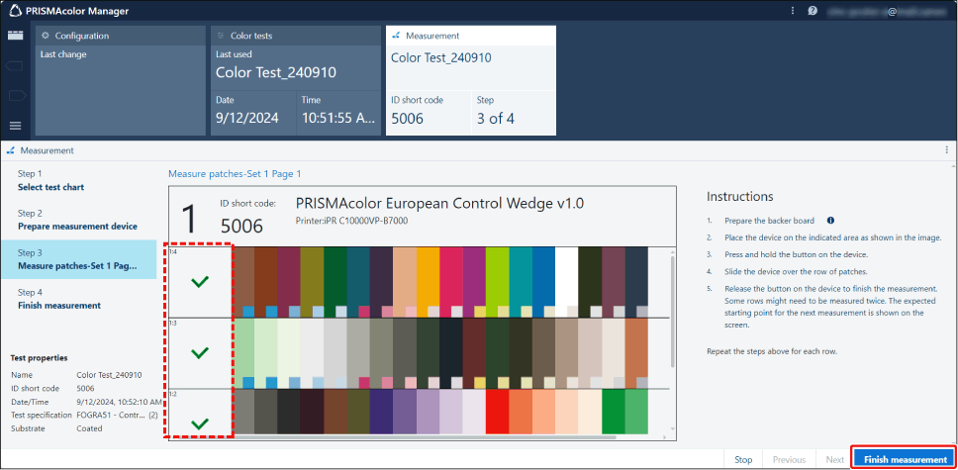The image size is (958, 470).
Task: Click the Finish measurement button
Action: point(905,459)
